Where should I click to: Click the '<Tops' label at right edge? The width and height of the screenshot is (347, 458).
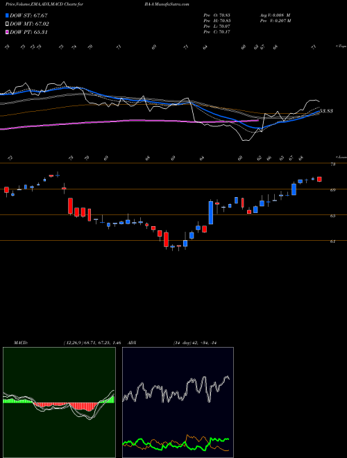(341, 46)
